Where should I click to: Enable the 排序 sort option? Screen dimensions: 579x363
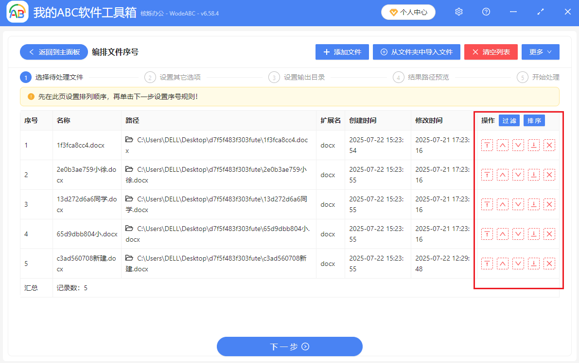pyautogui.click(x=534, y=120)
